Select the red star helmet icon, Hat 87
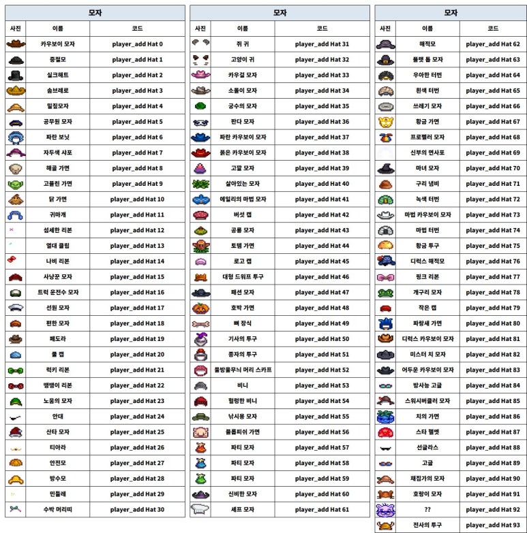527x533 pixels. 386,432
